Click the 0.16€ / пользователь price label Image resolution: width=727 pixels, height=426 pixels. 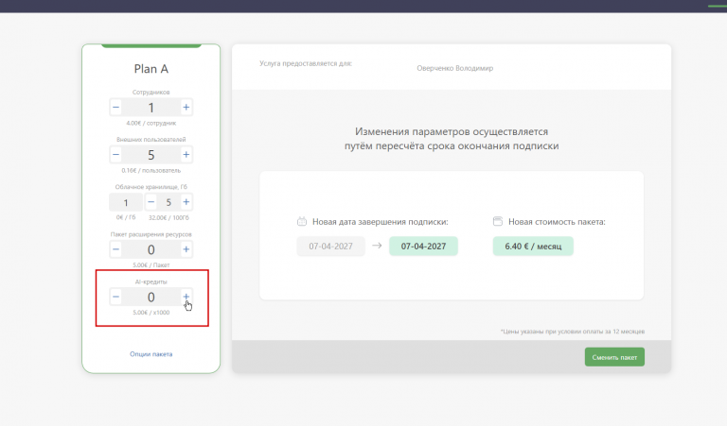(x=151, y=171)
